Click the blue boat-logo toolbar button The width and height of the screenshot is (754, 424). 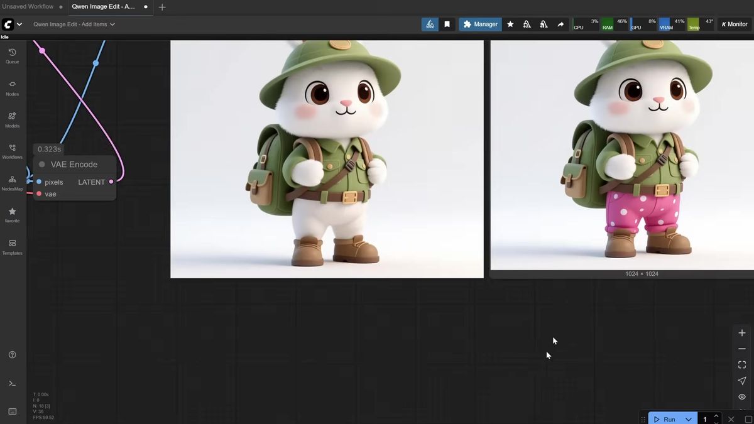[x=430, y=24]
